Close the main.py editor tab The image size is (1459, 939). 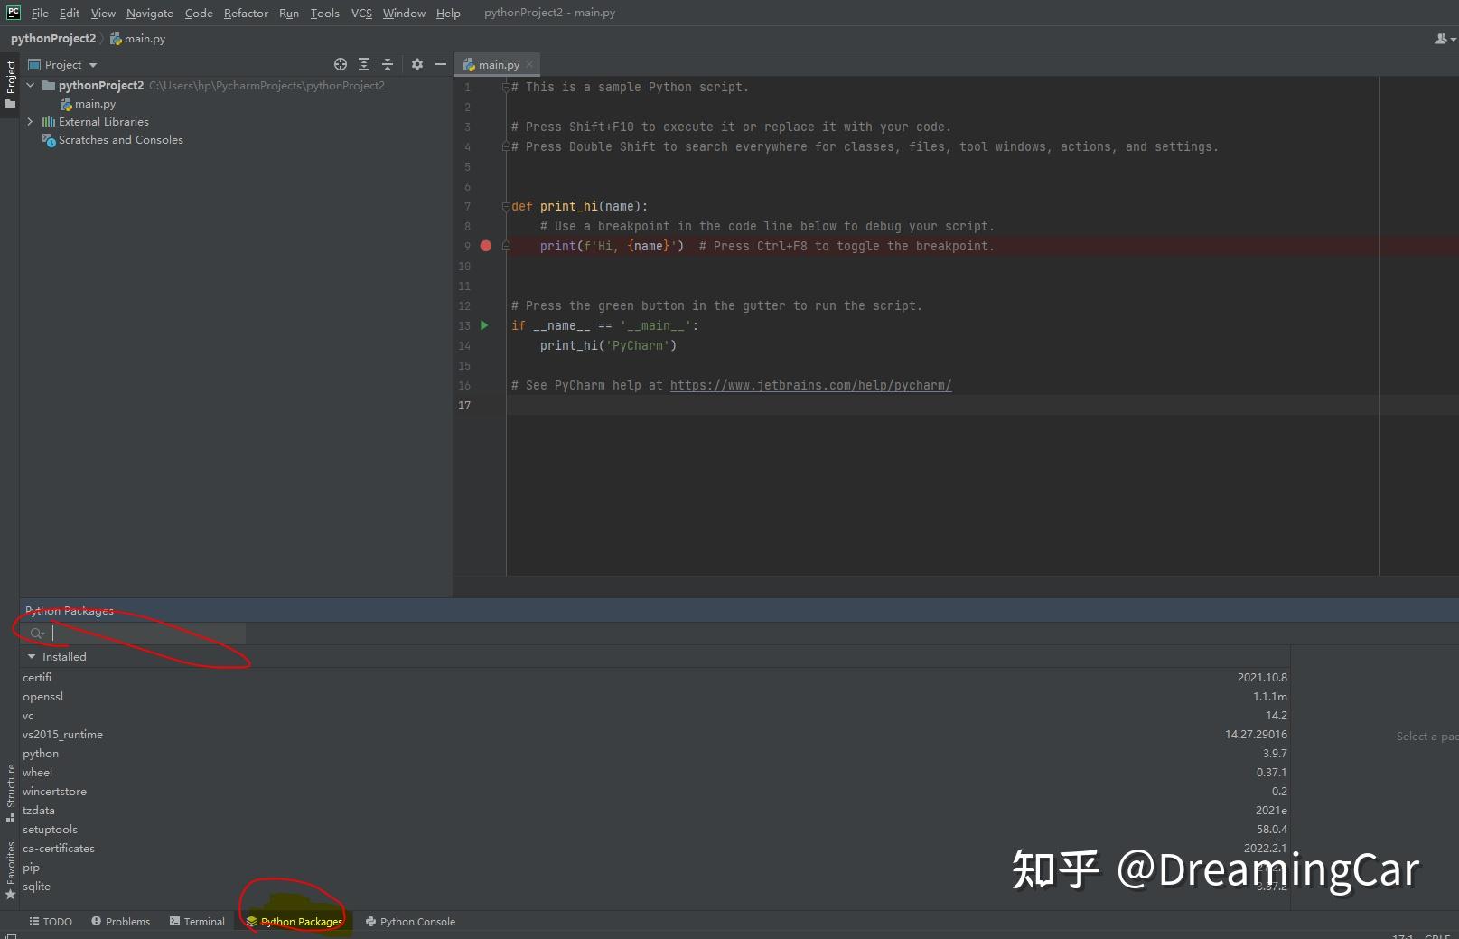point(529,64)
